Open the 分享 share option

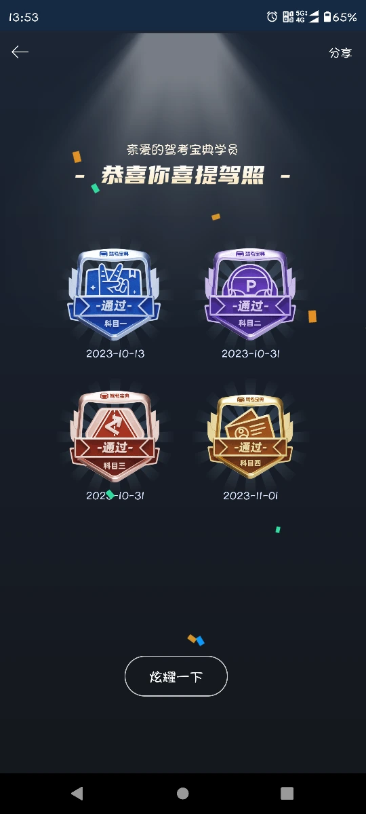(x=340, y=53)
